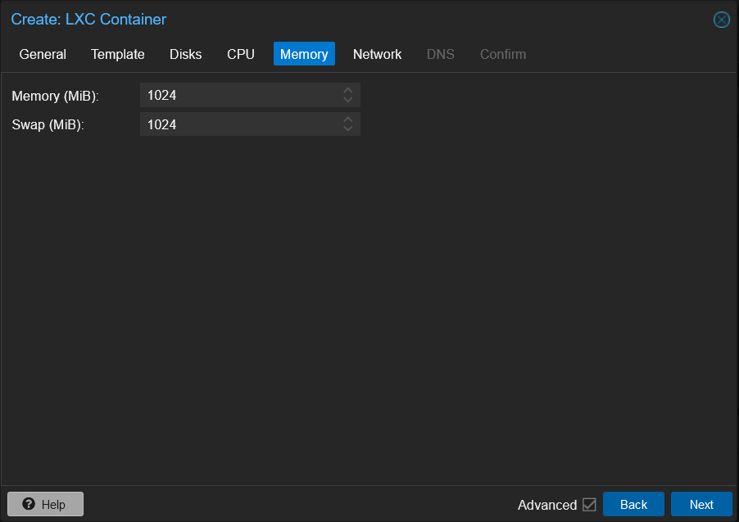Switch to the General tab
This screenshot has height=522, width=739.
tap(42, 54)
